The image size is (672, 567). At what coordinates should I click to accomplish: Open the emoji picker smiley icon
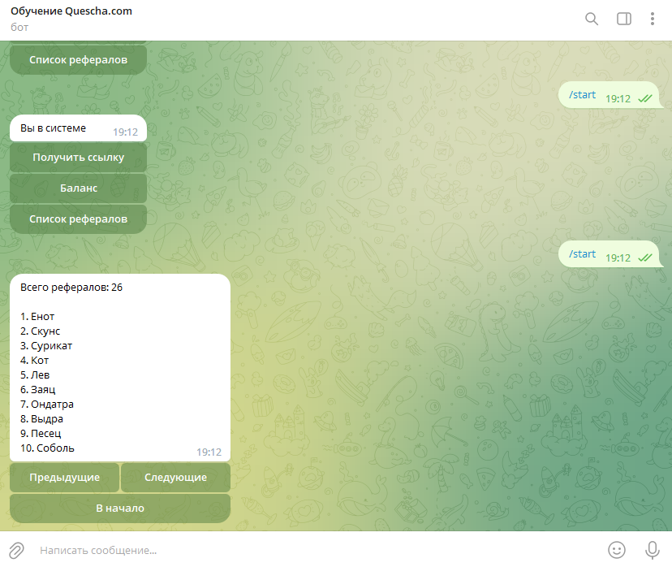[617, 550]
